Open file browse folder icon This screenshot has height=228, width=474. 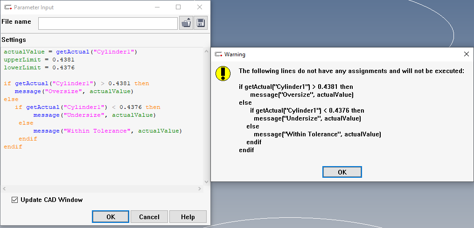click(x=186, y=23)
